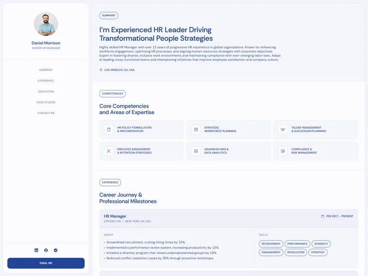The width and height of the screenshot is (368, 276).
Task: Click the Strategic Workforce Planning edit icon
Action: point(196,129)
